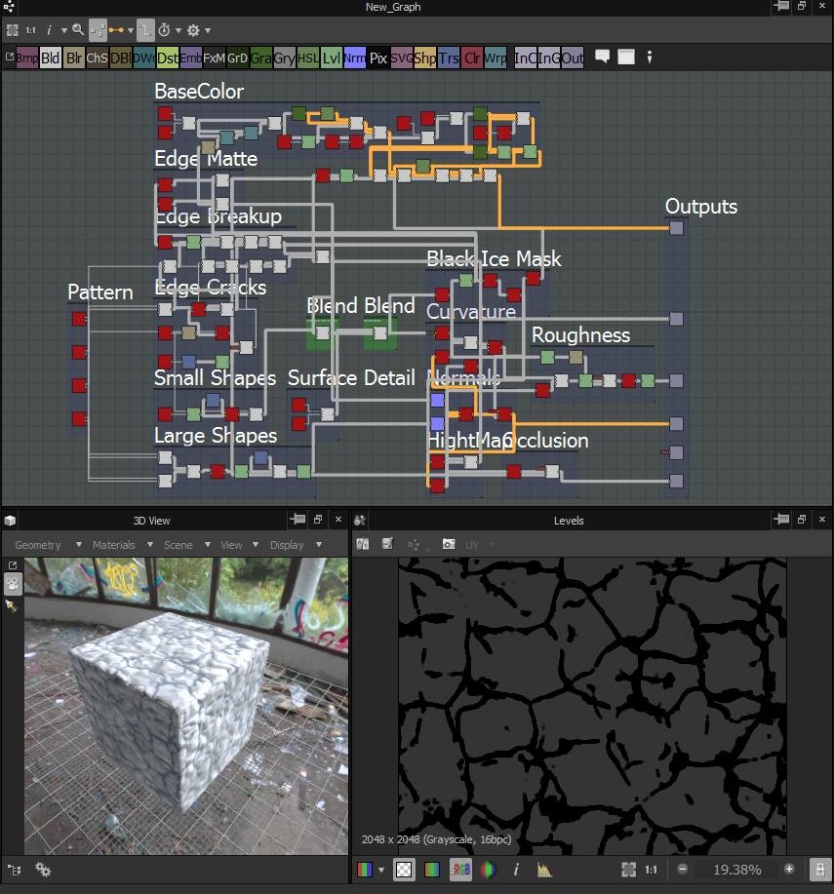Image resolution: width=834 pixels, height=894 pixels.
Task: Show the histogram in the Levels panel
Action: click(543, 870)
